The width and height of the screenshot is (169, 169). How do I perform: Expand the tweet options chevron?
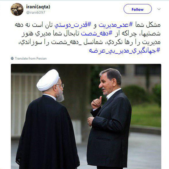coord(159,9)
